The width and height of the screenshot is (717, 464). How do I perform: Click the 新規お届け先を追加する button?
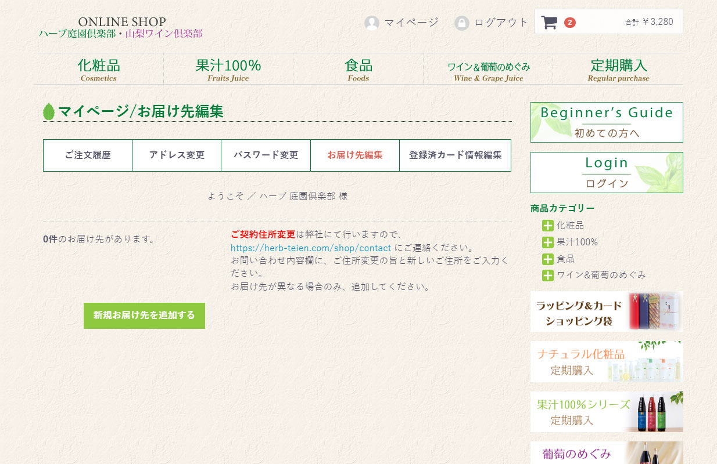coord(144,316)
